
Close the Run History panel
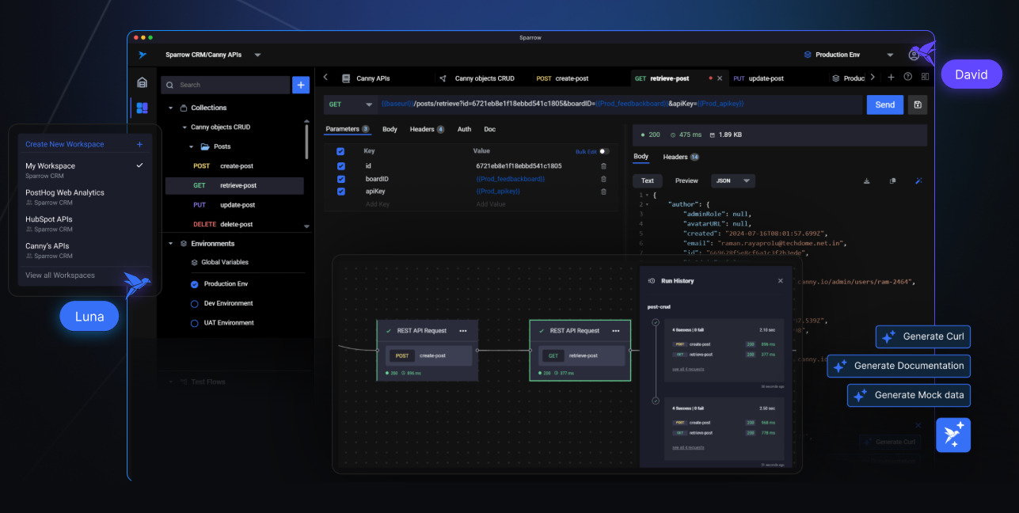point(780,281)
